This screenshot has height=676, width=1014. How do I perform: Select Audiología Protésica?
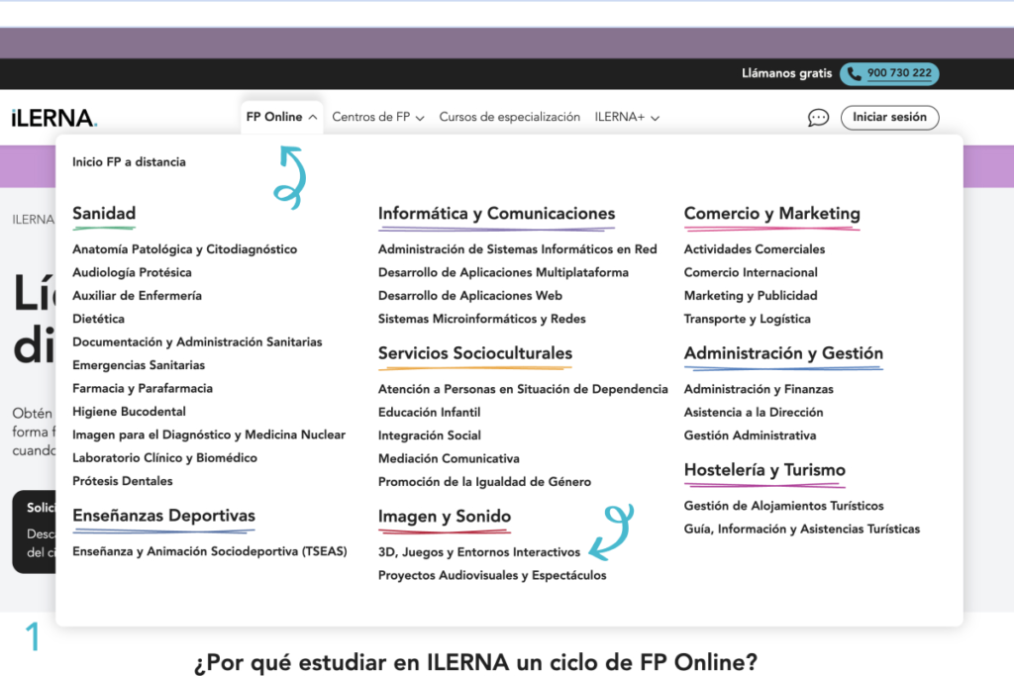pyautogui.click(x=132, y=272)
